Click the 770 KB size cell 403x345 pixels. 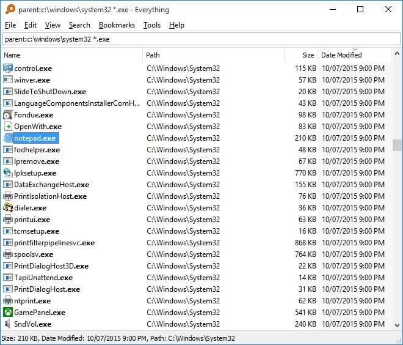305,172
